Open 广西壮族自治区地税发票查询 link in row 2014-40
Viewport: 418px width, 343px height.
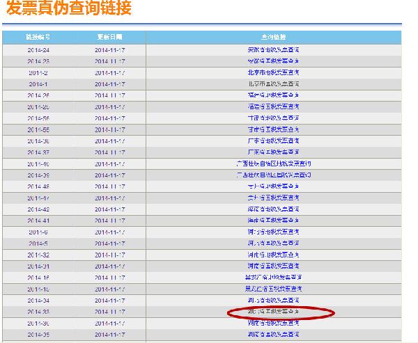(273, 163)
